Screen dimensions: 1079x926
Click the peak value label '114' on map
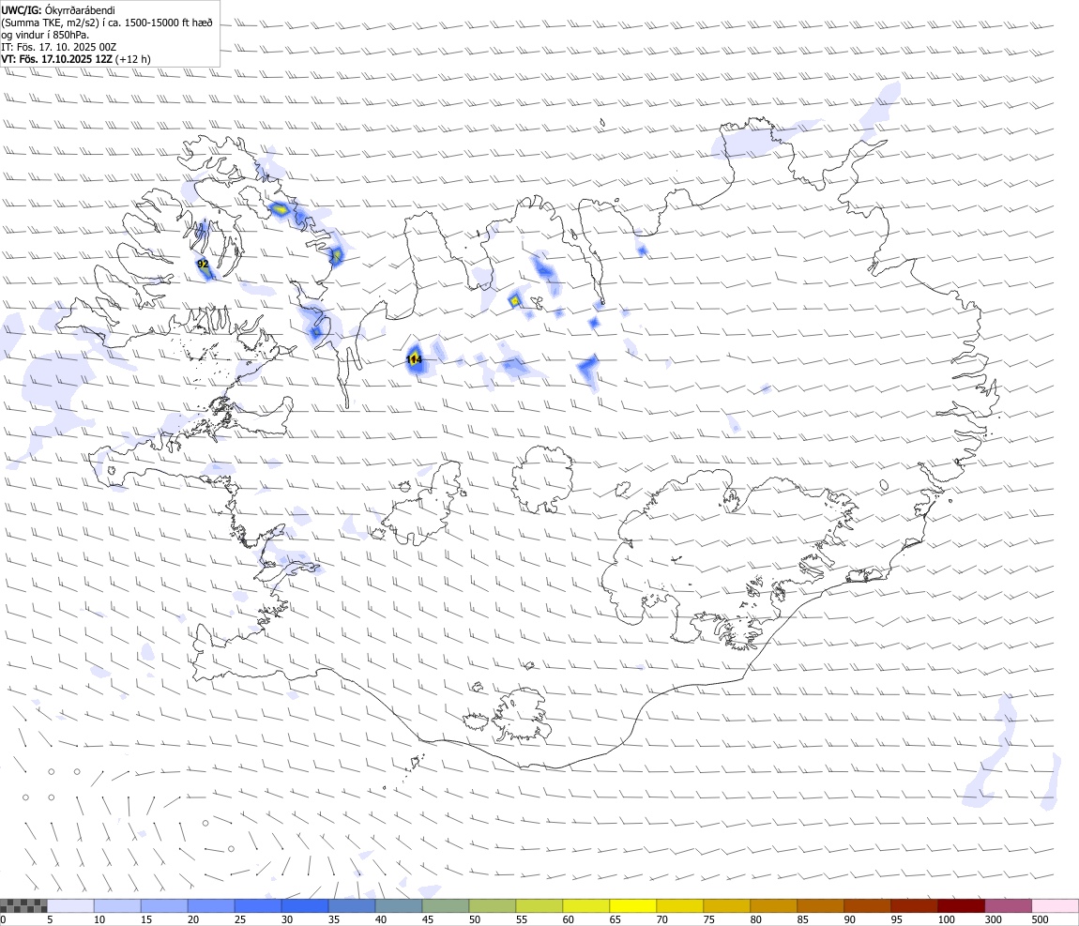[415, 359]
